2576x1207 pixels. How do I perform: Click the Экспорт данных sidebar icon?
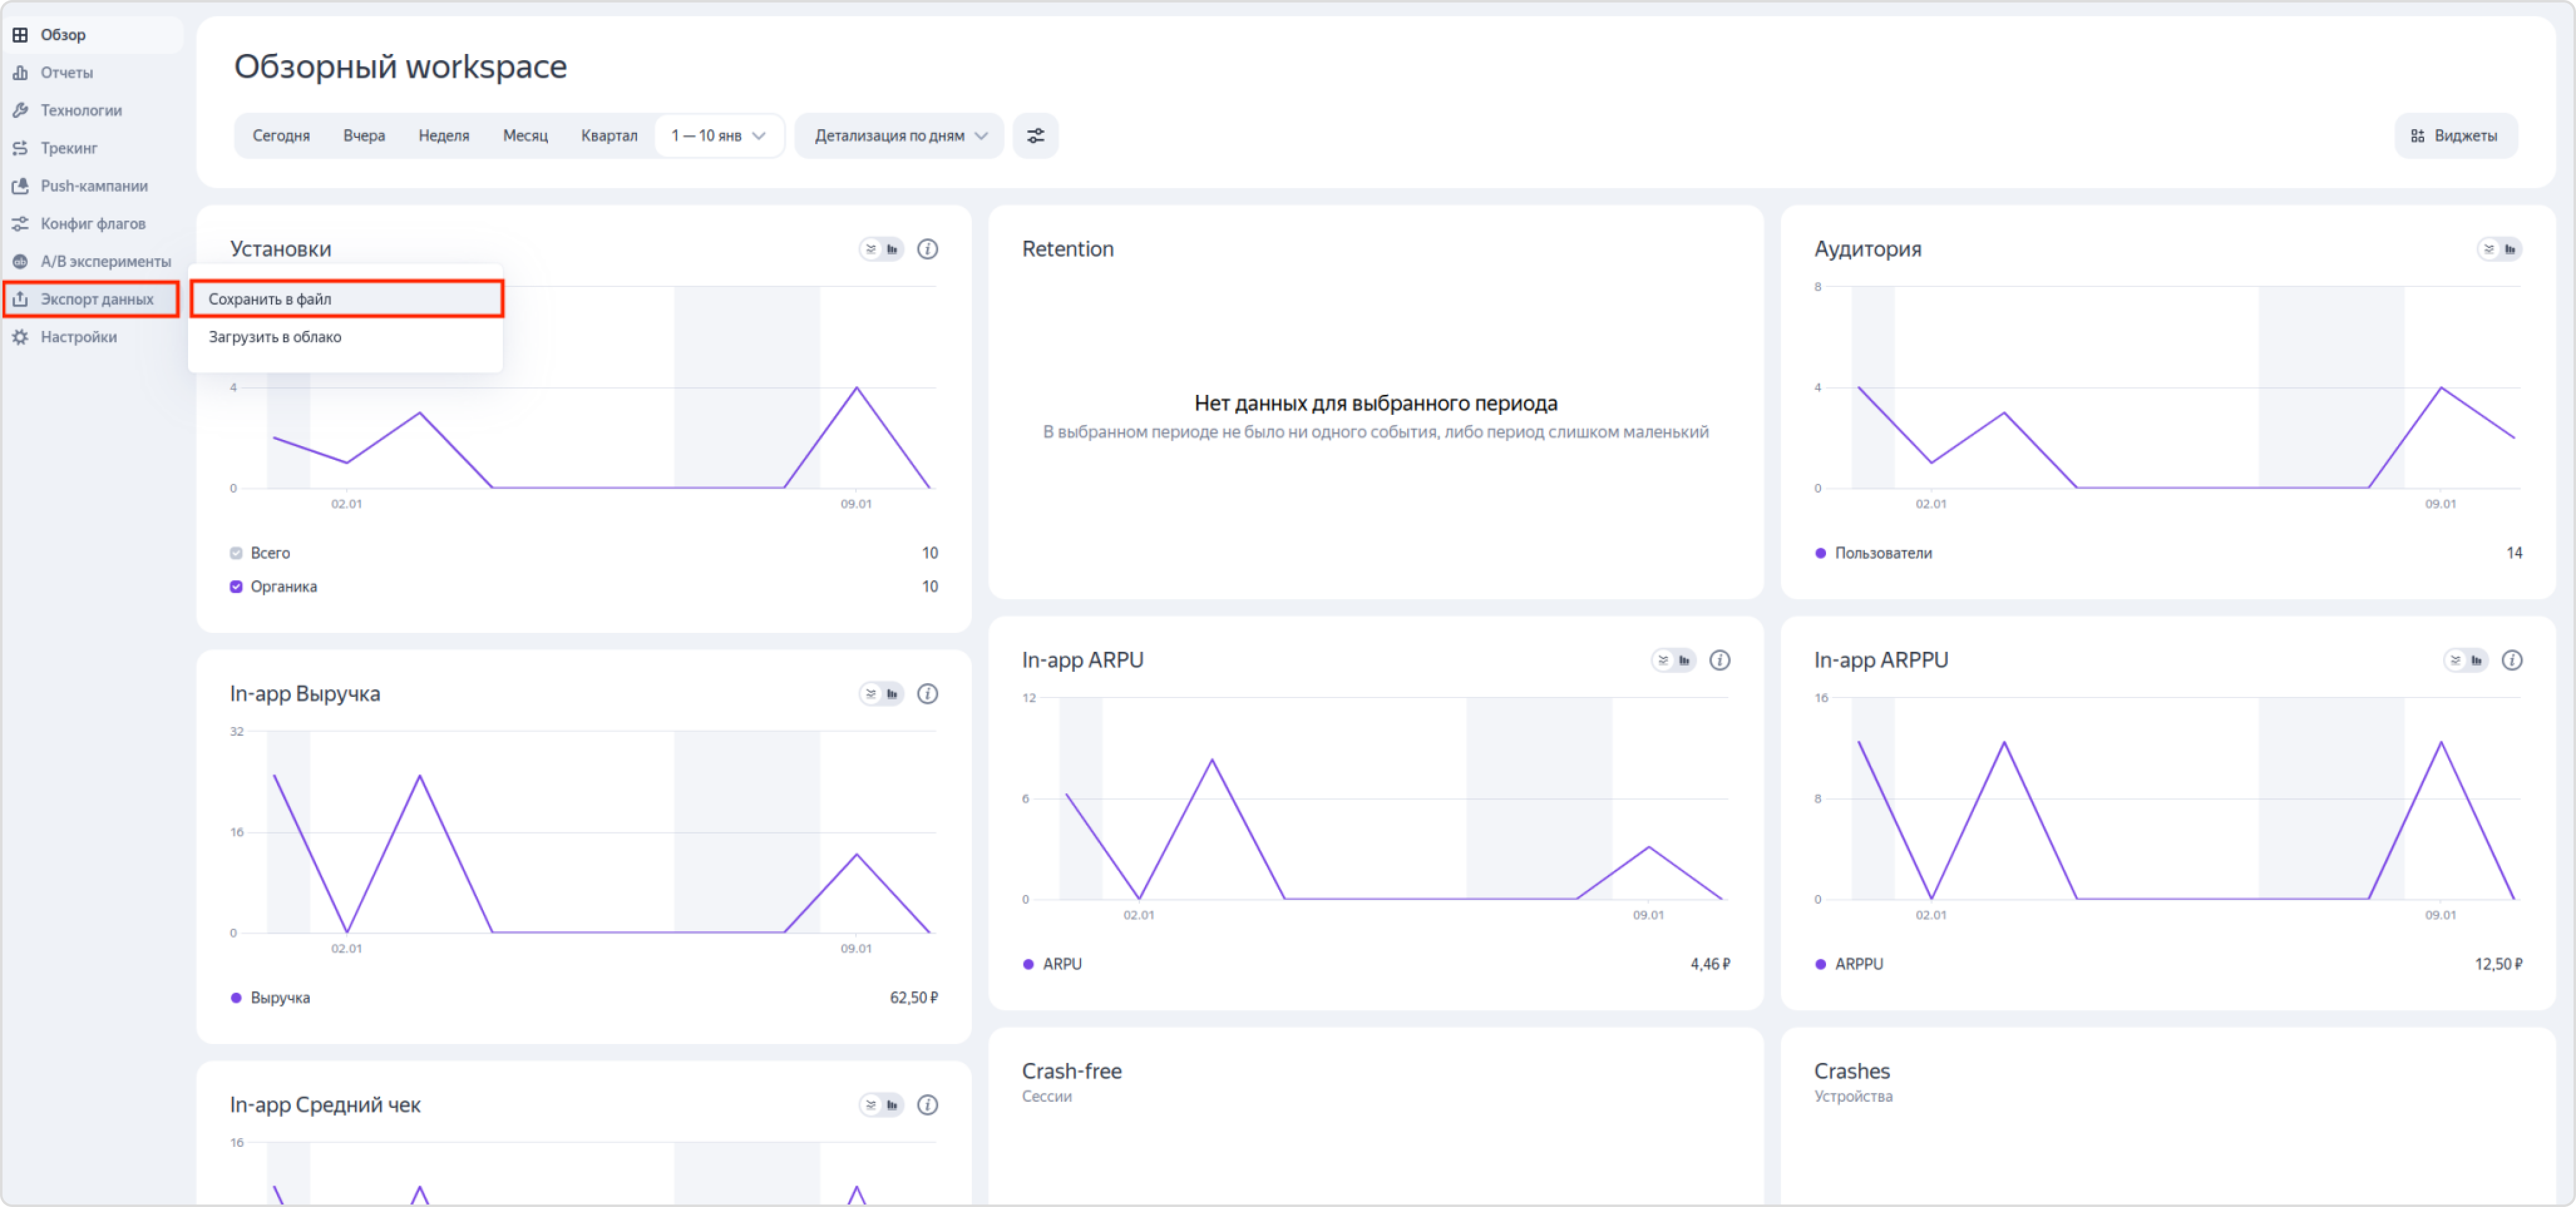pos(20,300)
